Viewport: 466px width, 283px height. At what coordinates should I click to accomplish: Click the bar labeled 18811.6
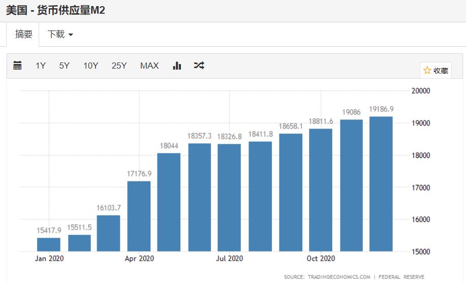(321, 190)
